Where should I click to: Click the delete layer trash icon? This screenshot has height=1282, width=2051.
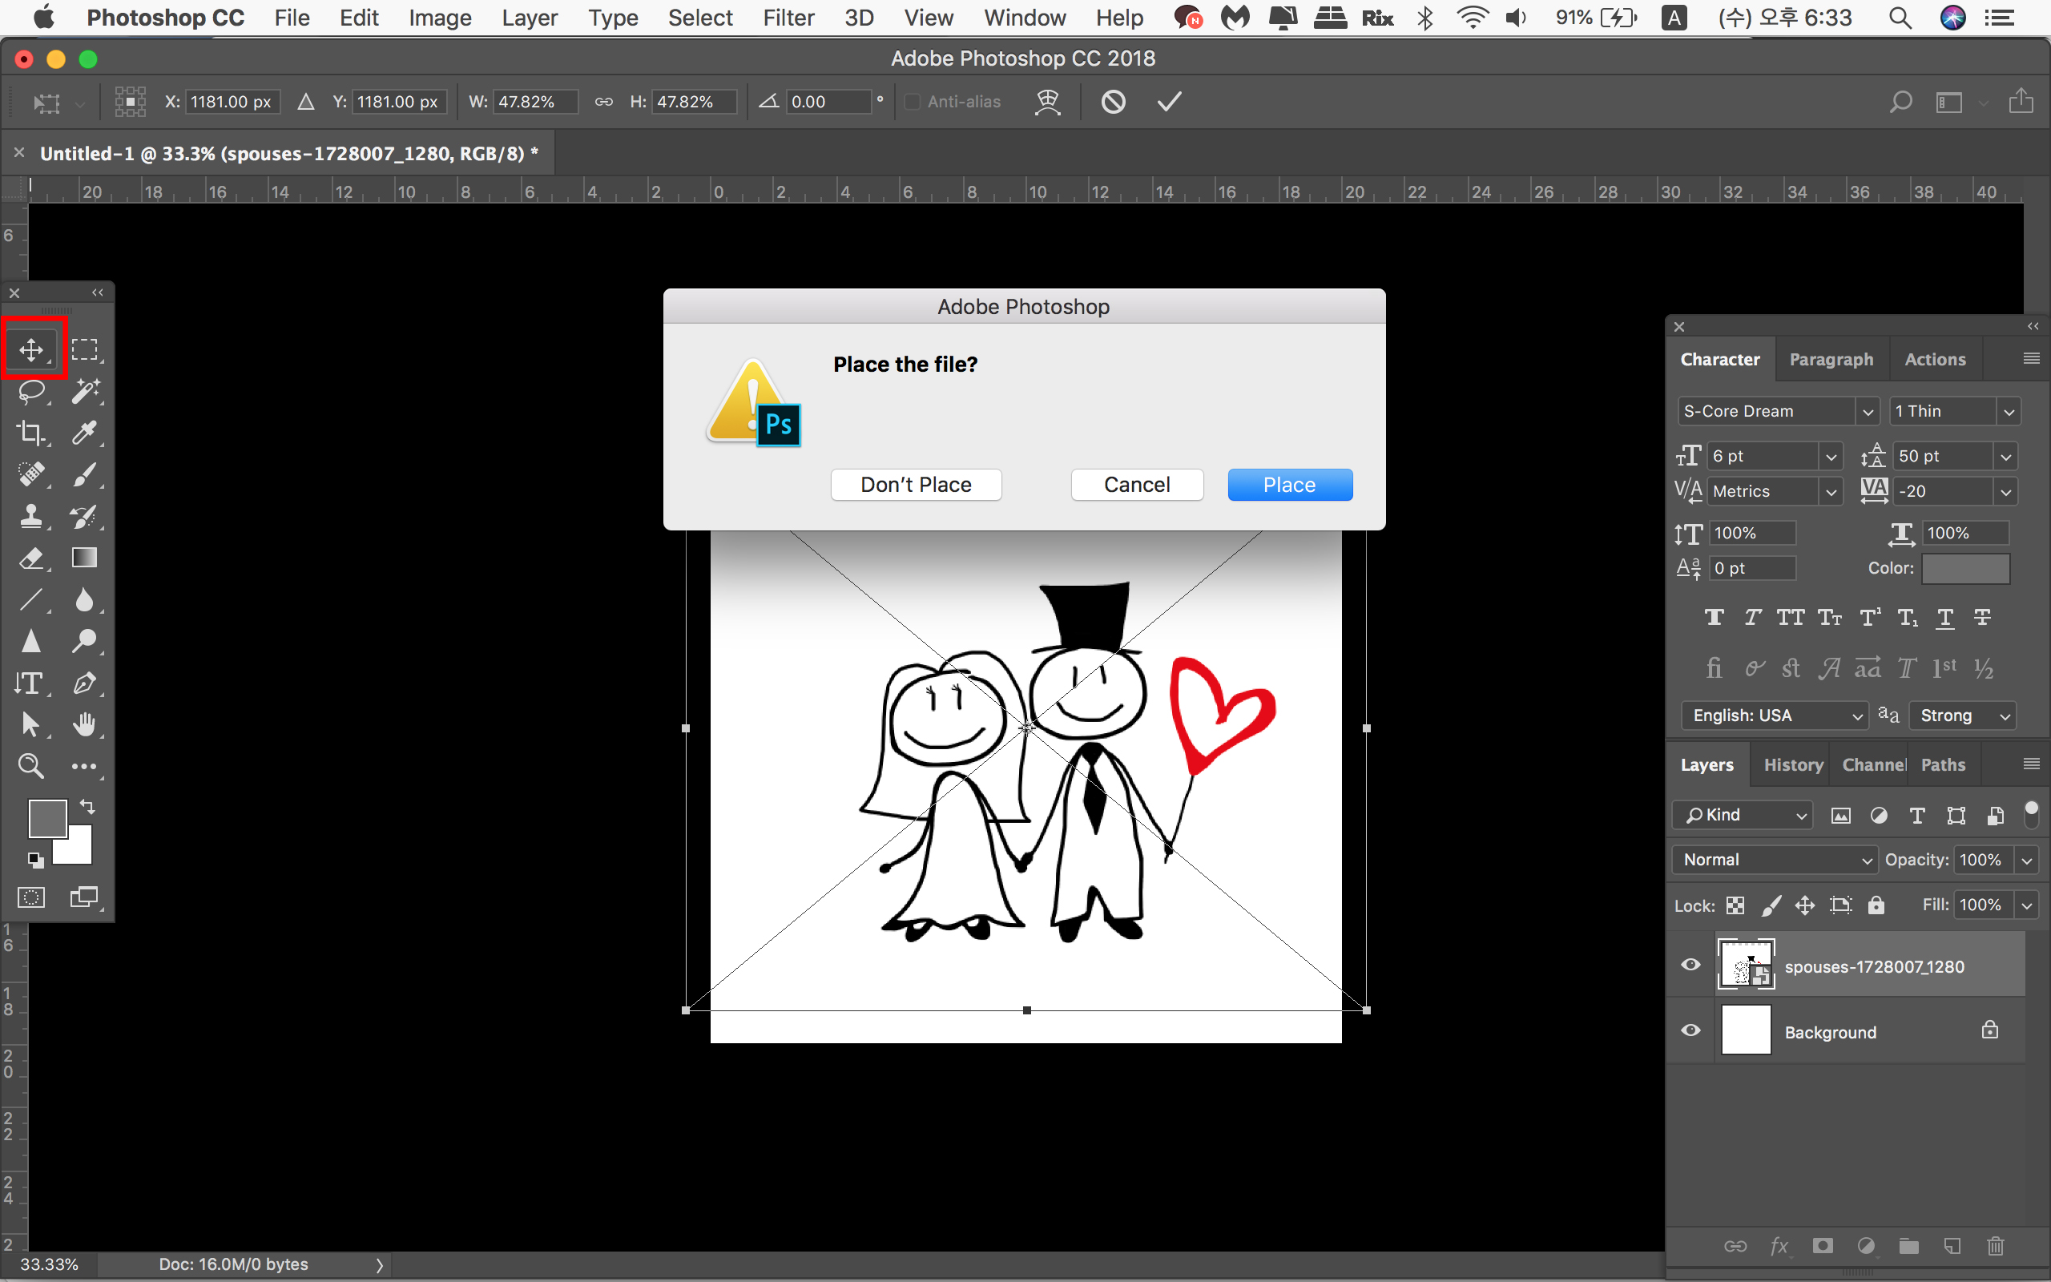pyautogui.click(x=1995, y=1245)
